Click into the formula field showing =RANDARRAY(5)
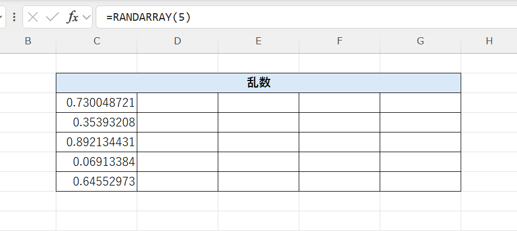The width and height of the screenshot is (517, 231). (306, 18)
